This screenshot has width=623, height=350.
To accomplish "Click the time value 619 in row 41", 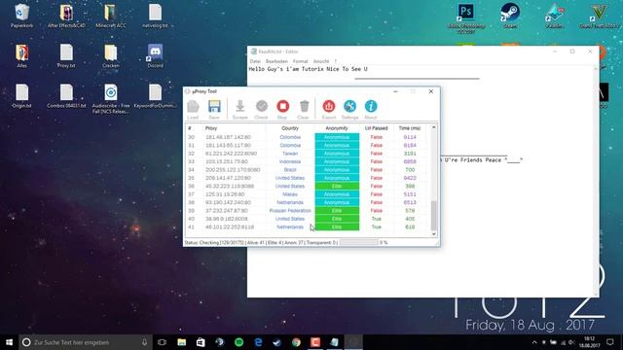I will [x=410, y=227].
